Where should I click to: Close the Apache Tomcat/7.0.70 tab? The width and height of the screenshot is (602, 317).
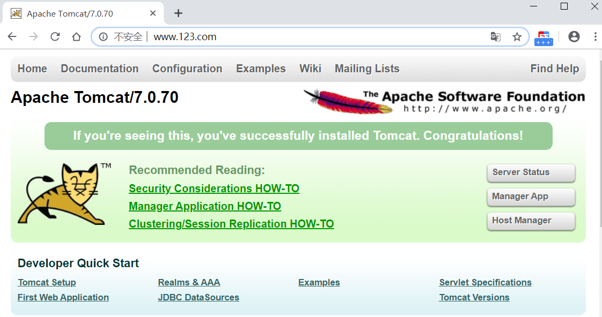tap(153, 13)
